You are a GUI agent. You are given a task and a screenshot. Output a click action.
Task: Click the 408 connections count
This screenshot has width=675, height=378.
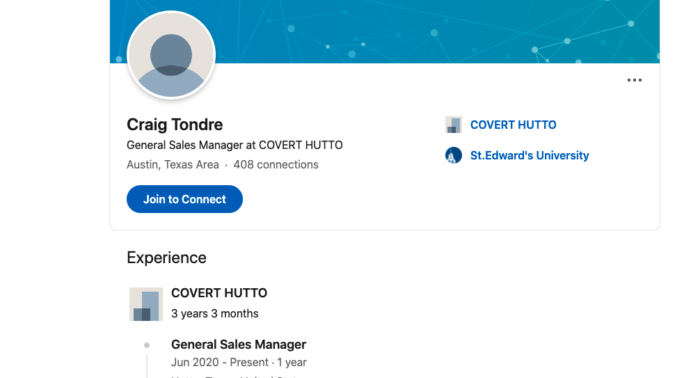click(276, 165)
